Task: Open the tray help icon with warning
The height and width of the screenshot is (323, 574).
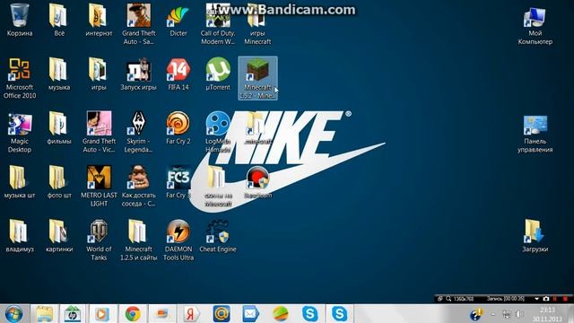Action: (476, 314)
